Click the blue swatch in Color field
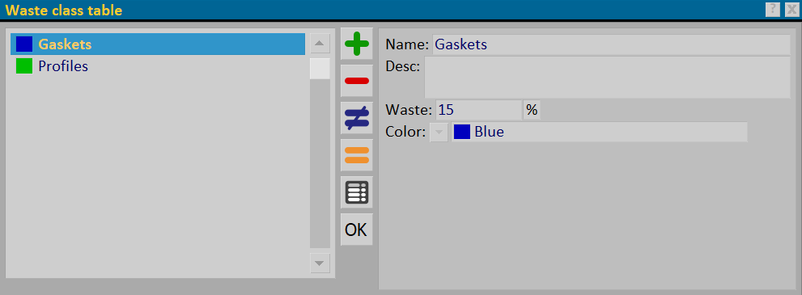The height and width of the screenshot is (295, 802). click(462, 133)
